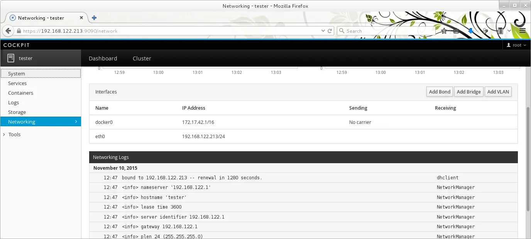The height and width of the screenshot is (239, 531).
Task: Open the Show bookmarks sidebar icon
Action: [x=456, y=31]
